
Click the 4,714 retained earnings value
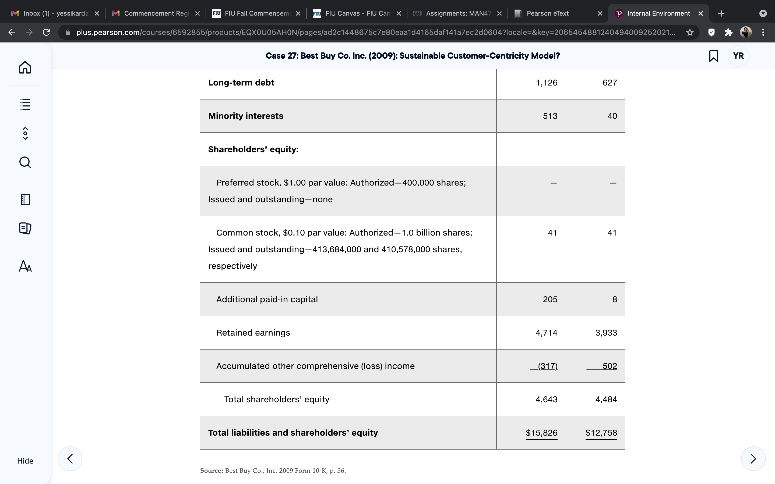[x=546, y=333]
